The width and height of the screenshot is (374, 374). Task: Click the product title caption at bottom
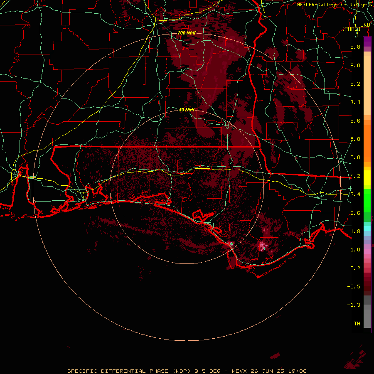click(187, 371)
